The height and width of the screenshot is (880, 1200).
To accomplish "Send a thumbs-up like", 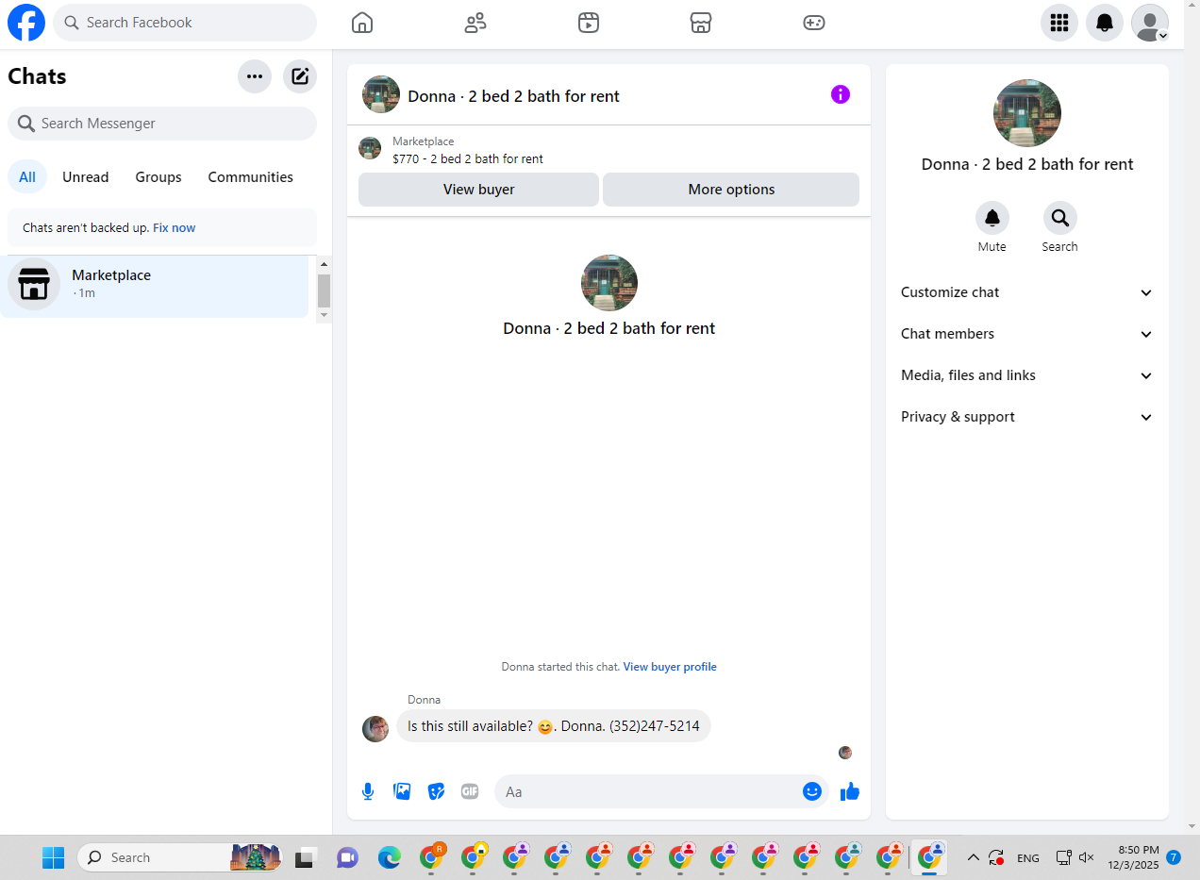I will (850, 791).
